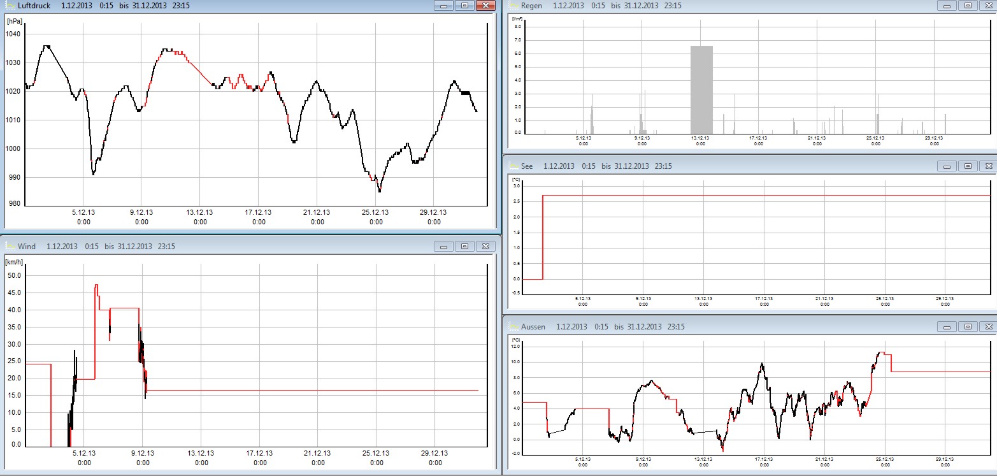The height and width of the screenshot is (476, 997).
Task: Click the Aussen window chart icon
Action: [x=512, y=327]
